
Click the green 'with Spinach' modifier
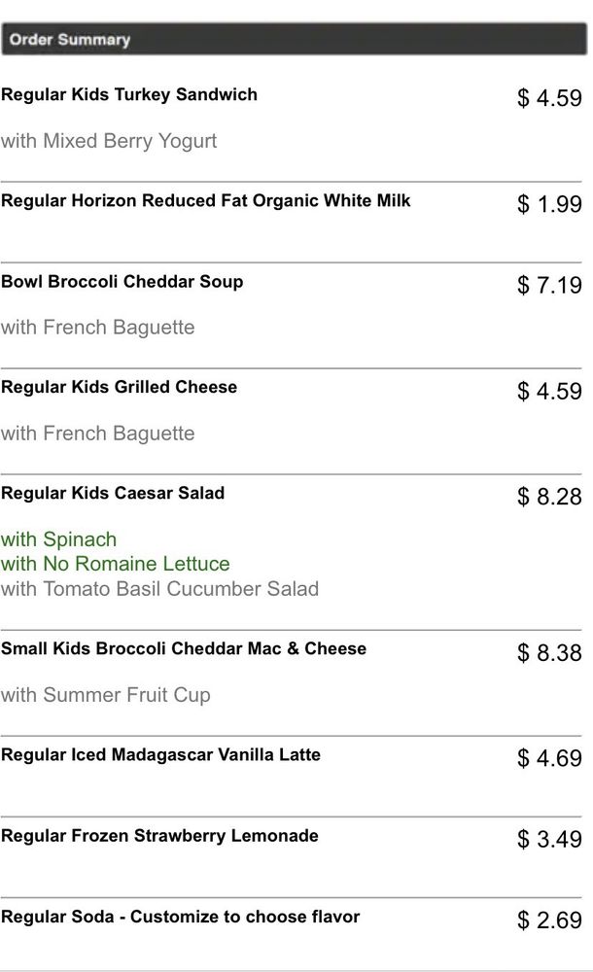[59, 539]
